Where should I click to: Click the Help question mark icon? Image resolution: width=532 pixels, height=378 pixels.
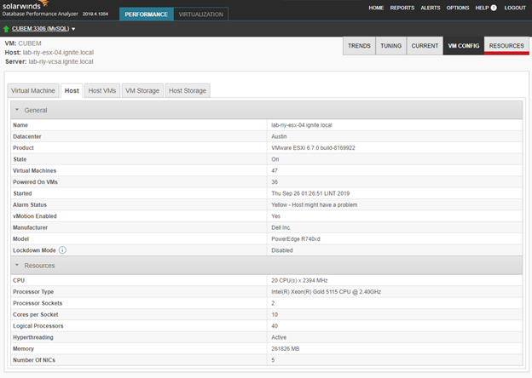(494, 8)
